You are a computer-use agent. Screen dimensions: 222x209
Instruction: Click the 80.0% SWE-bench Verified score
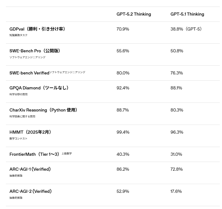[x=123, y=73]
